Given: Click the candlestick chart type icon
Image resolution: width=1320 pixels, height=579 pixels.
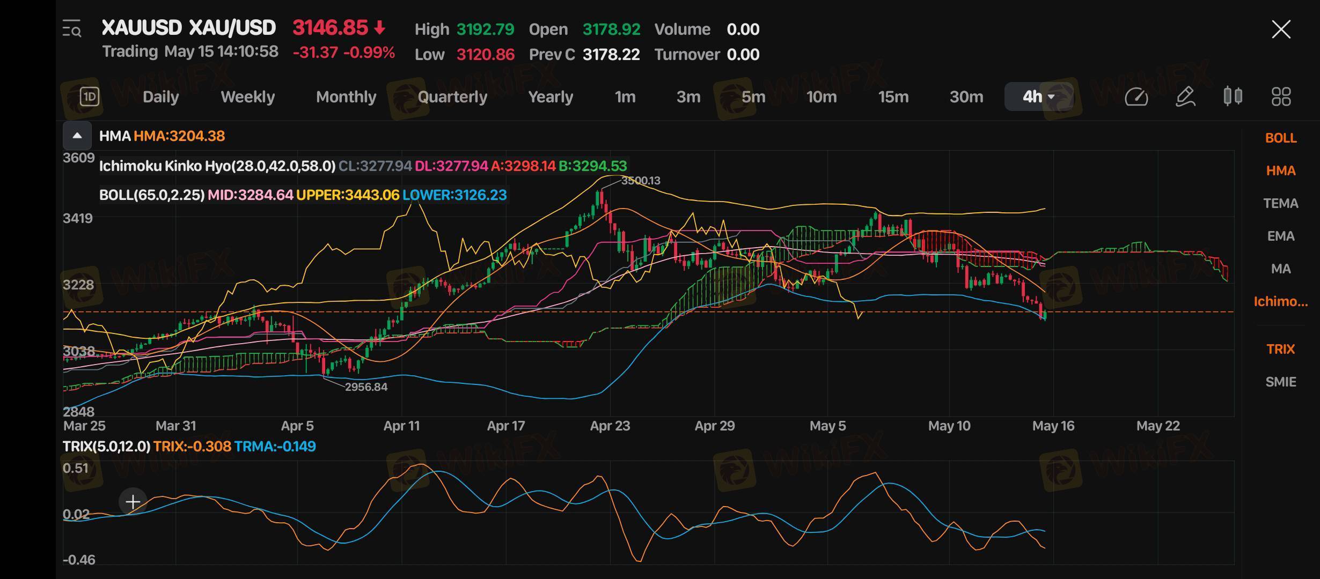Looking at the screenshot, I should (1233, 97).
